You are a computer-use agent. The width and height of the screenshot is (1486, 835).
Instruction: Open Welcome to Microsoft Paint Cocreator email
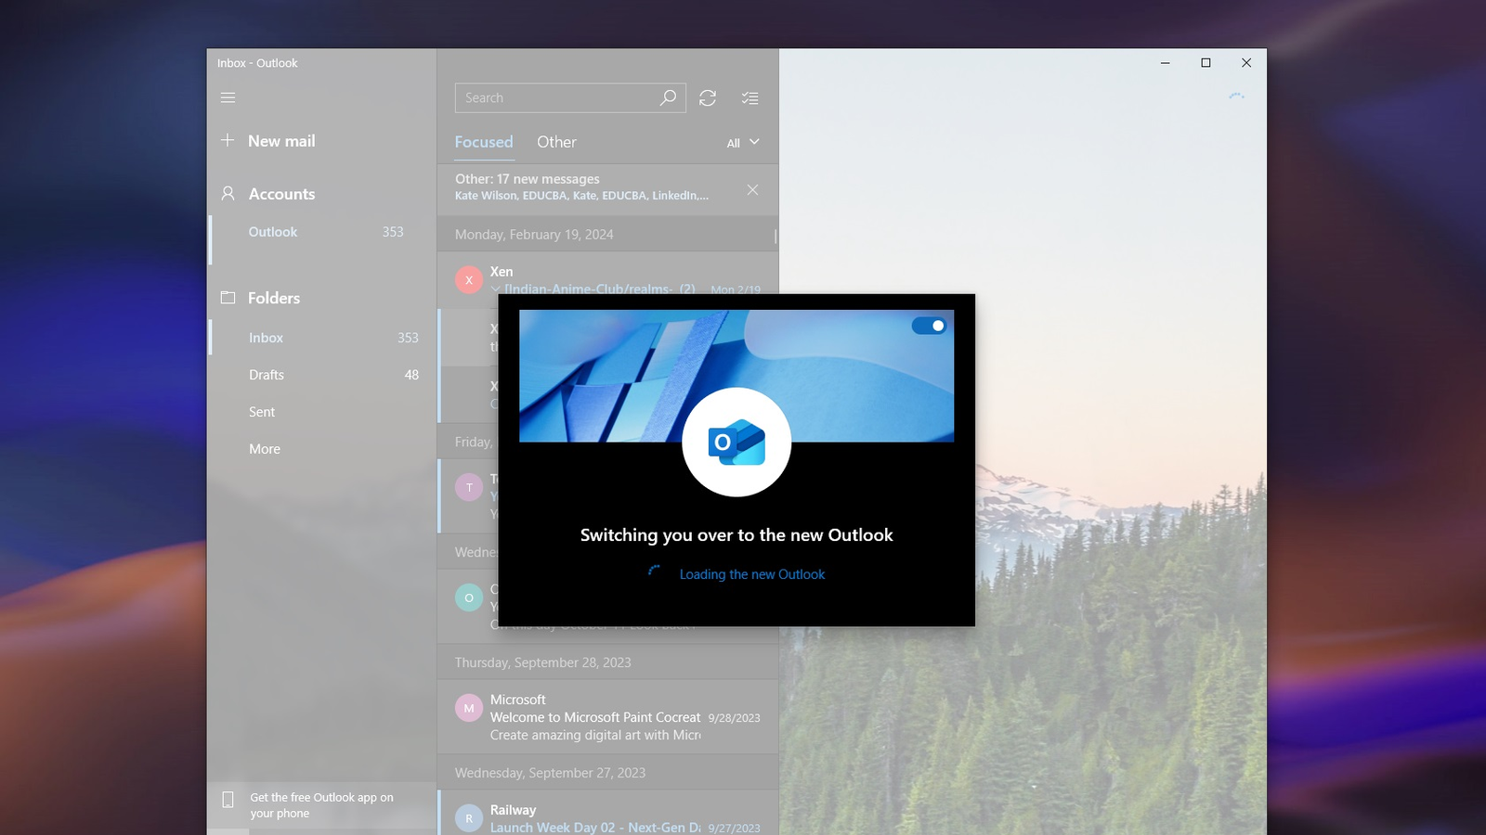[x=607, y=717]
